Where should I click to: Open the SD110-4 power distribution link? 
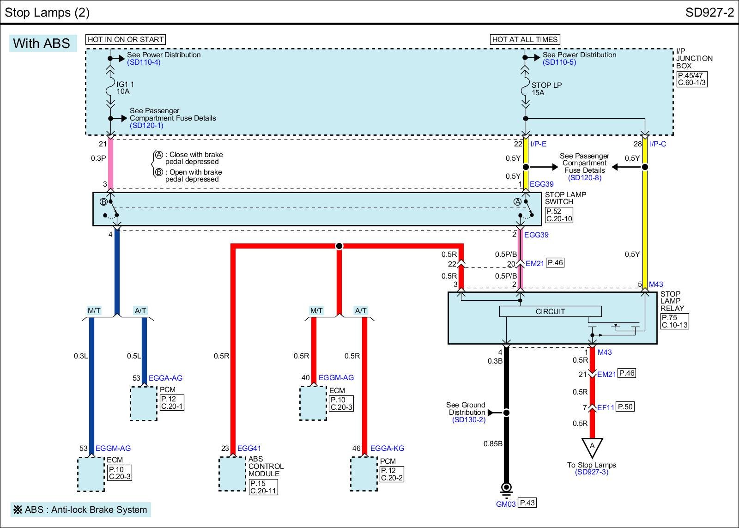144,62
